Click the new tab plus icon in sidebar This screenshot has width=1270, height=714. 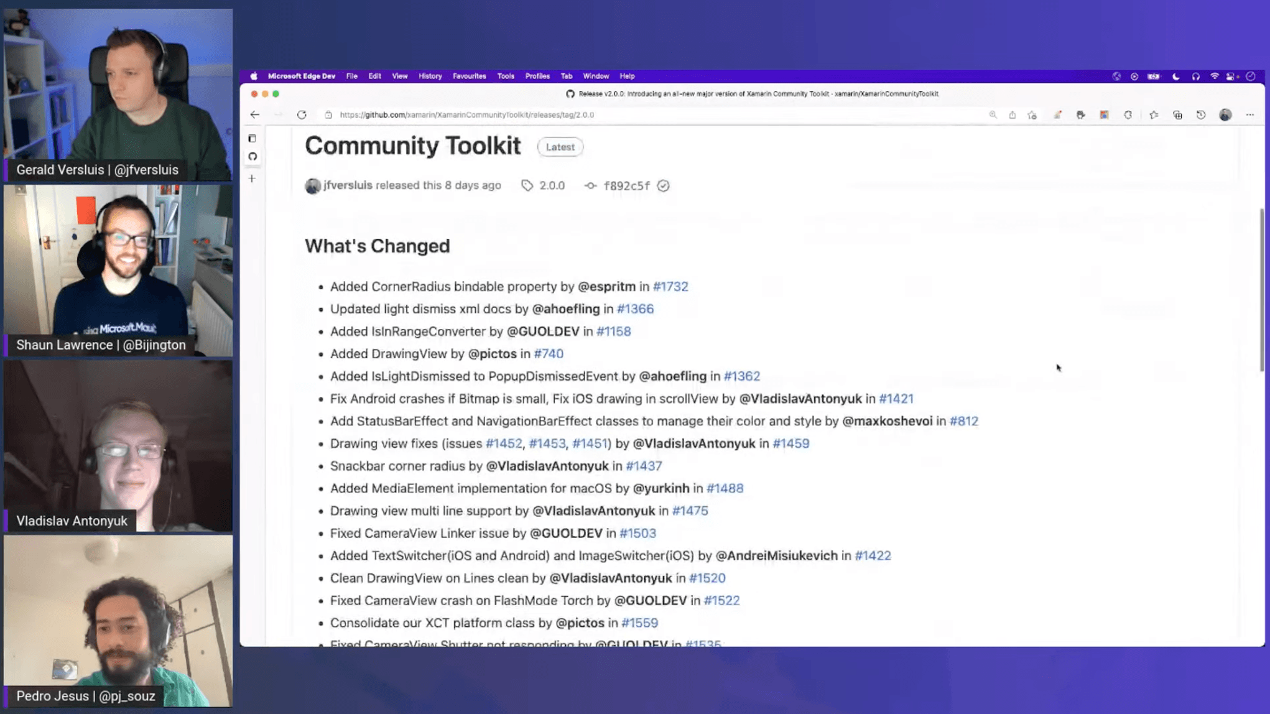[253, 178]
